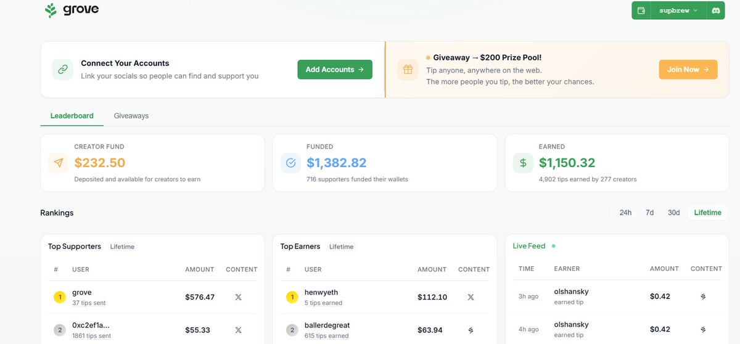Click the Join Now button
The image size is (740, 344).
pos(688,70)
